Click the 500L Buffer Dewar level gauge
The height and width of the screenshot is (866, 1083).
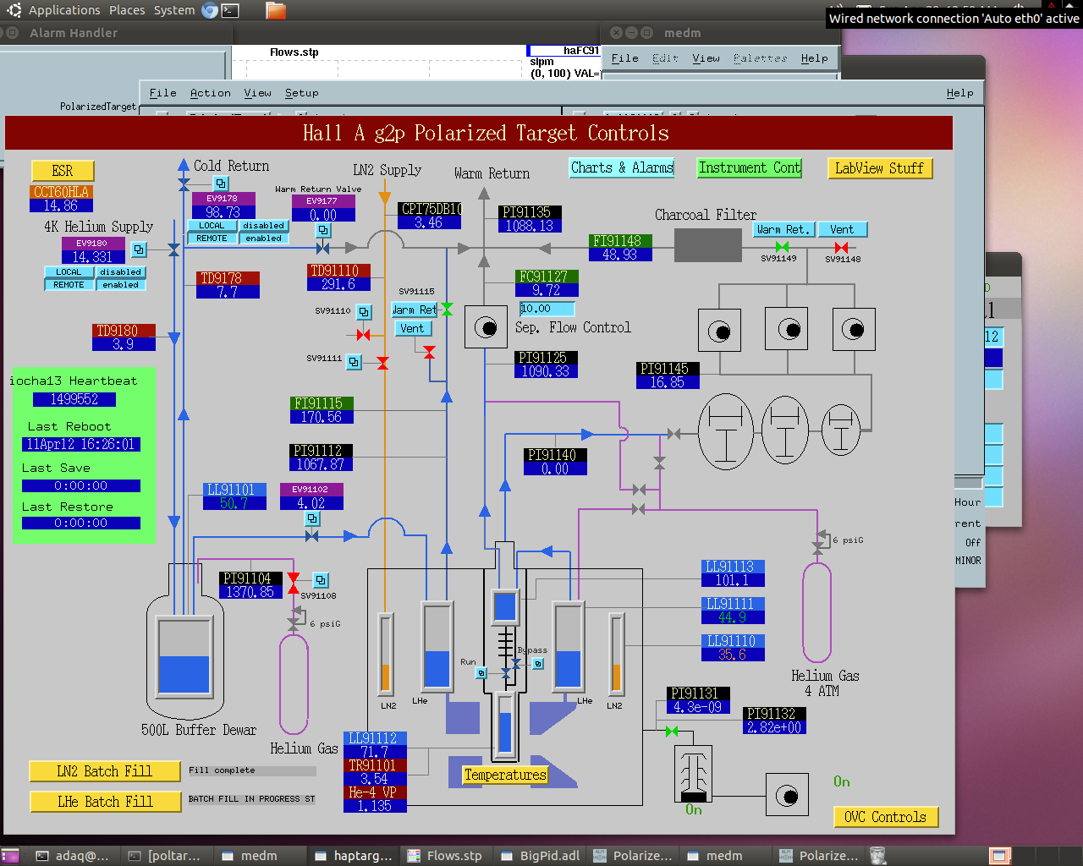pos(184,656)
